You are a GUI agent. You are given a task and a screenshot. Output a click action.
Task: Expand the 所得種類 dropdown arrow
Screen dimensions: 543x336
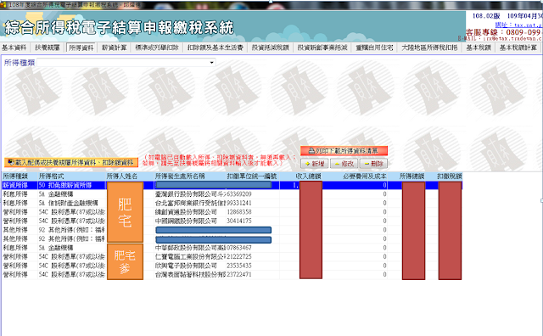(x=211, y=63)
